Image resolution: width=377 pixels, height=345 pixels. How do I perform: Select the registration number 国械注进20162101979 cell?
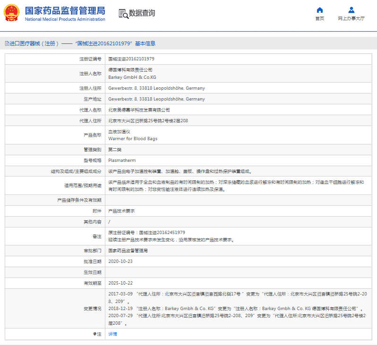click(131, 59)
